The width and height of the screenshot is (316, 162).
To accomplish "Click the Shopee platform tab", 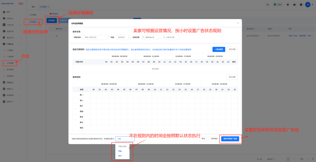I will coord(54,14).
